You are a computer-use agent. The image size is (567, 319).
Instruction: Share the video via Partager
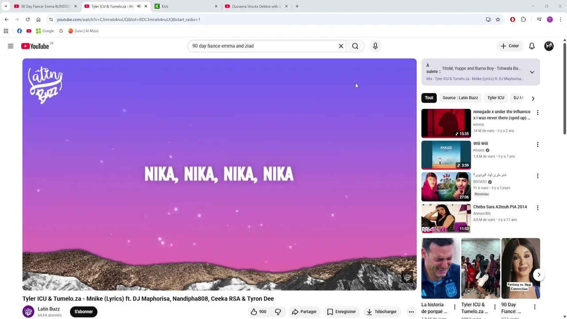click(x=304, y=312)
